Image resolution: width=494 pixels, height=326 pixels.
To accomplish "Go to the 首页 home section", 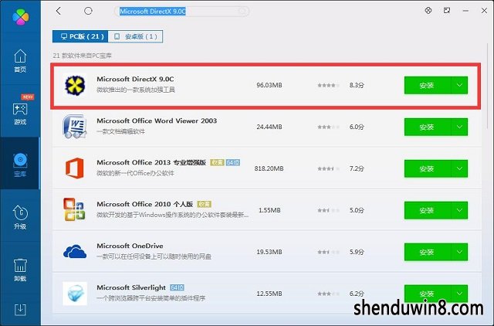I will [20, 61].
